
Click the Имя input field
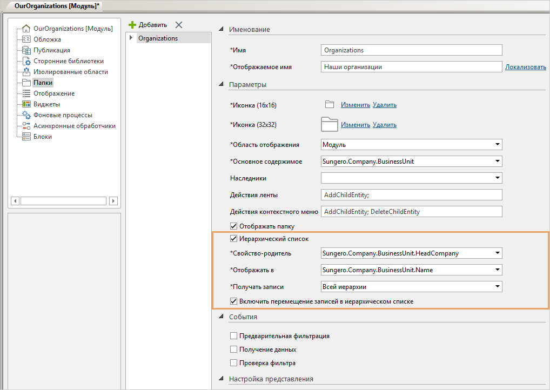(412, 50)
